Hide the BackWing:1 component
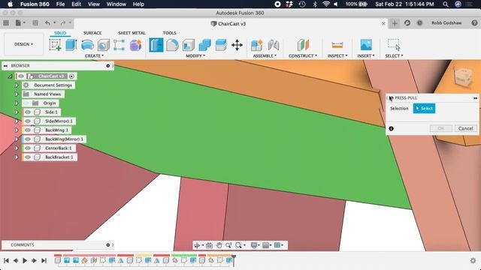Screen dimensions: 481x270 (x=28, y=130)
